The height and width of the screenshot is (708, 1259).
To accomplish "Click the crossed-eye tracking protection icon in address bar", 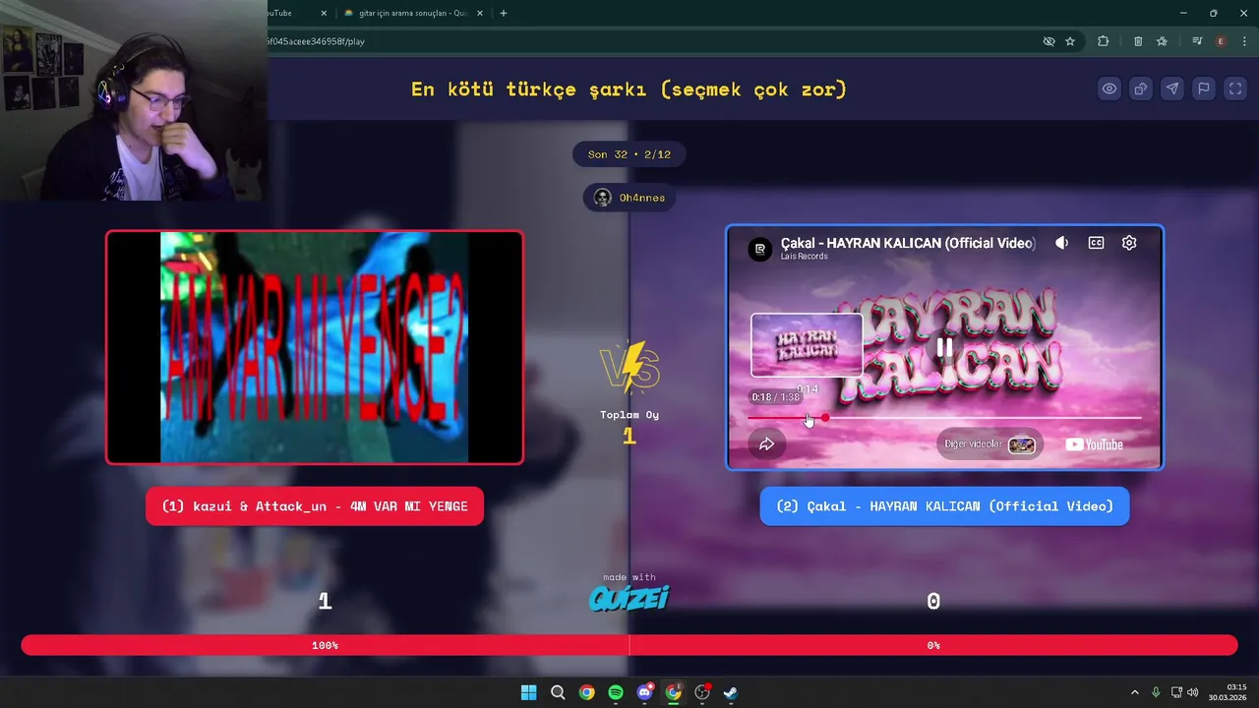I will point(1049,41).
